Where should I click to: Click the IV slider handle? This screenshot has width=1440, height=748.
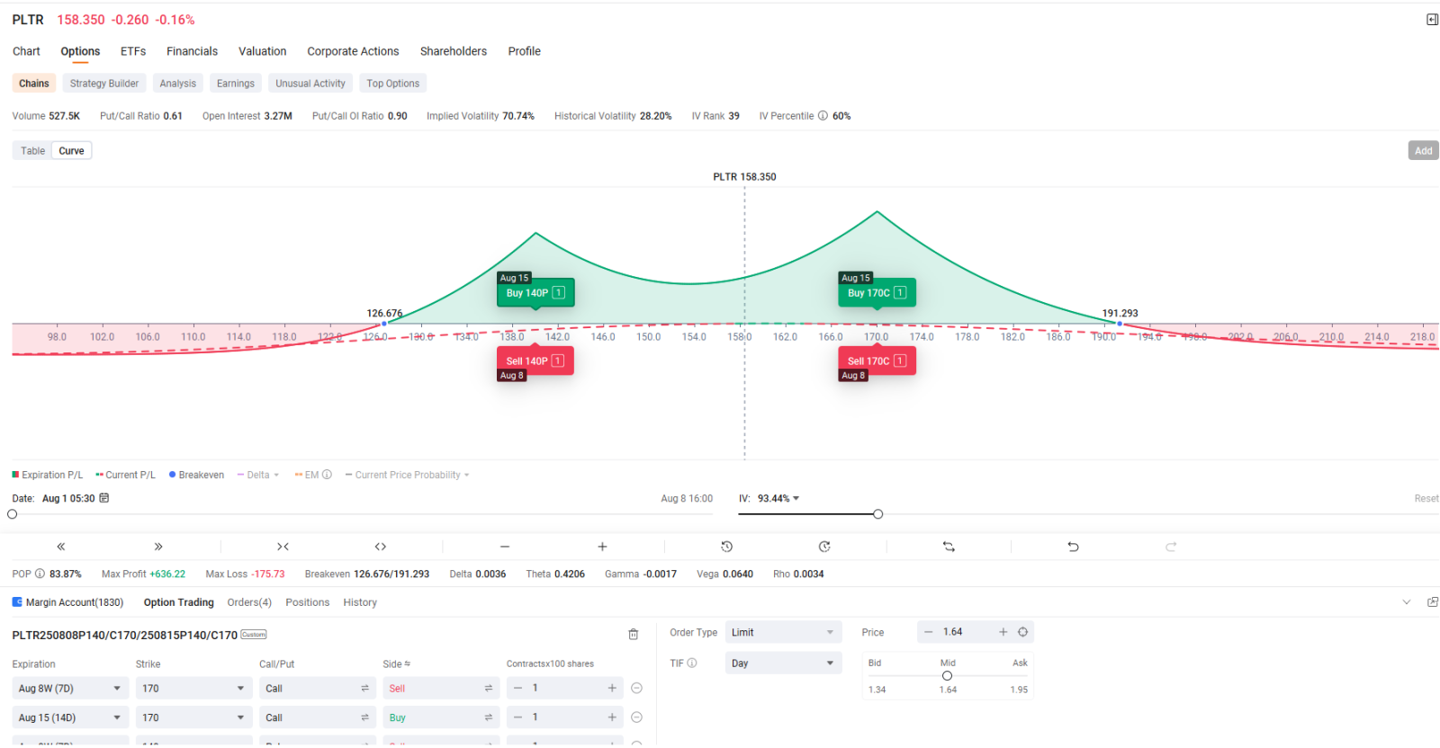[878, 514]
